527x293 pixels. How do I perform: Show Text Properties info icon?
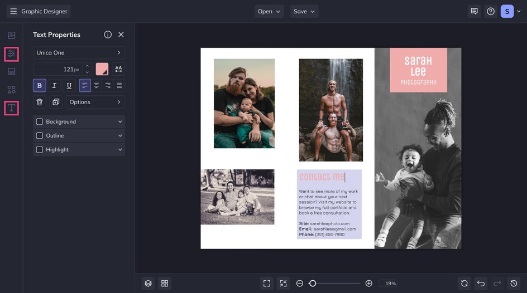pyautogui.click(x=108, y=35)
